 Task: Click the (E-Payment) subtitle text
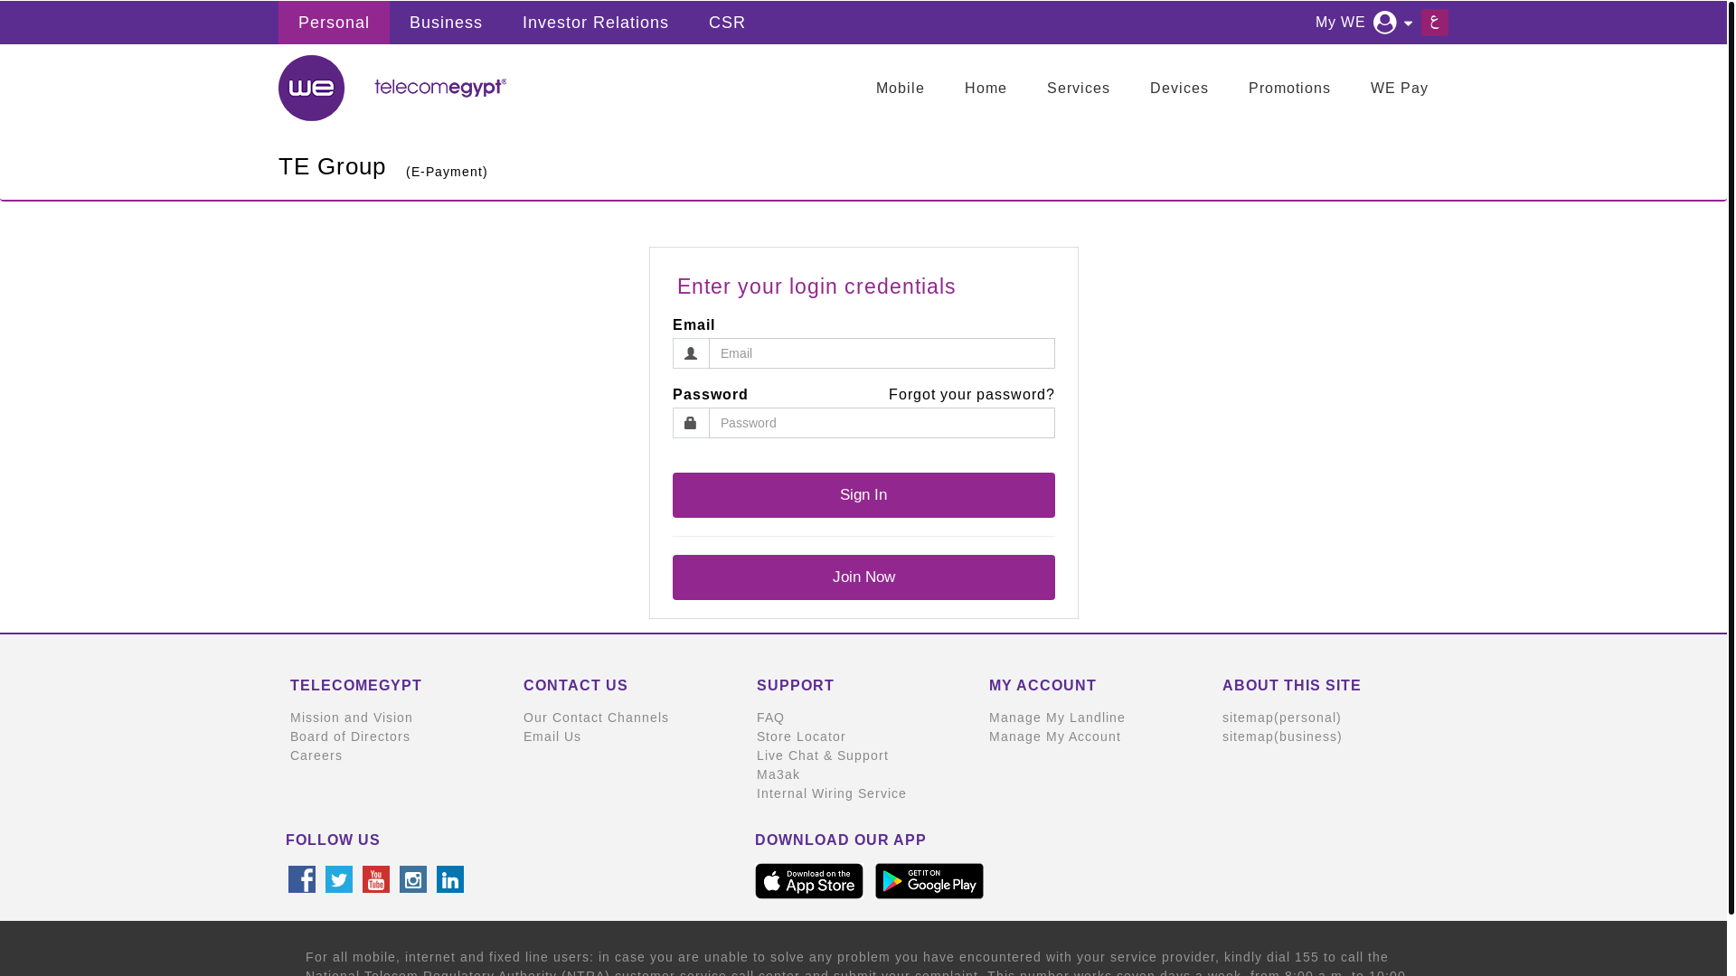[x=447, y=172]
